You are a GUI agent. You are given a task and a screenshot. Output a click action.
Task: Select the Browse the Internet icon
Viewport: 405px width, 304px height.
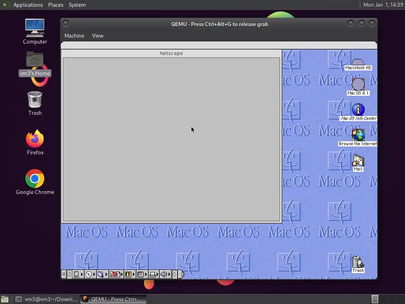pyautogui.click(x=358, y=137)
